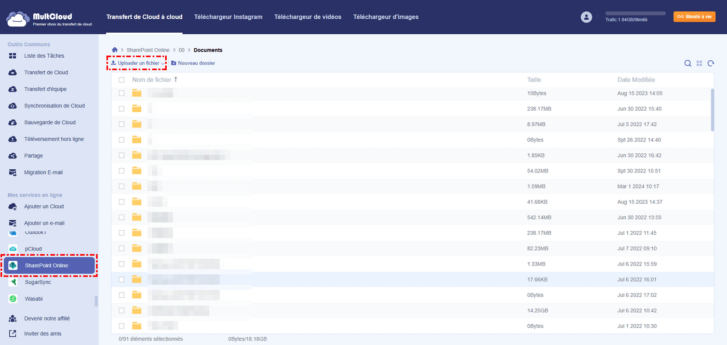Viewport: 727px width, 345px height.
Task: Click the Wasabi service icon
Action: (13, 299)
